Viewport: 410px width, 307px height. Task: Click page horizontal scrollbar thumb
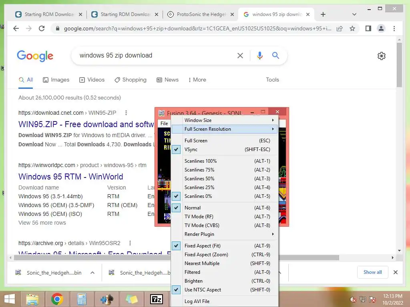[x=177, y=258]
